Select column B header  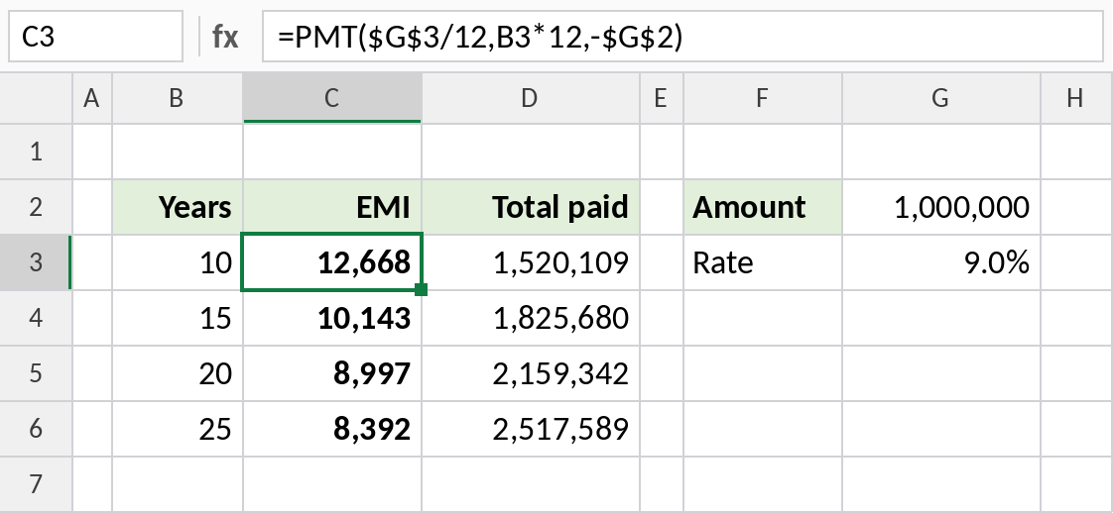(178, 98)
